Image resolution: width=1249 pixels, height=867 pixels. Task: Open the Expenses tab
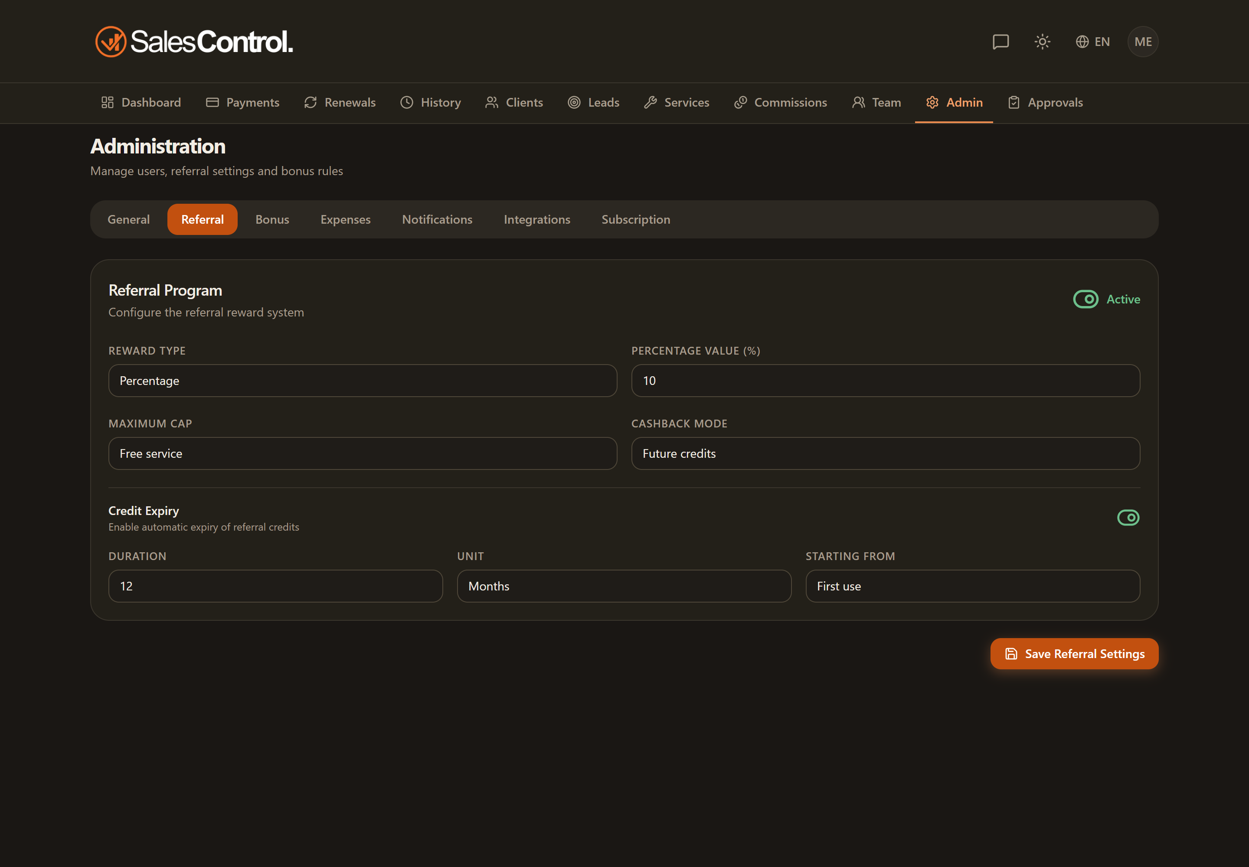(346, 219)
